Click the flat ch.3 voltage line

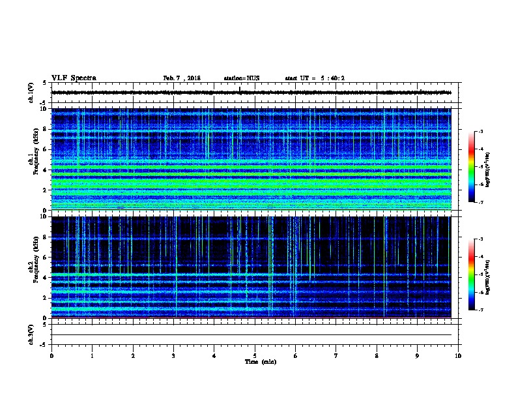point(251,335)
